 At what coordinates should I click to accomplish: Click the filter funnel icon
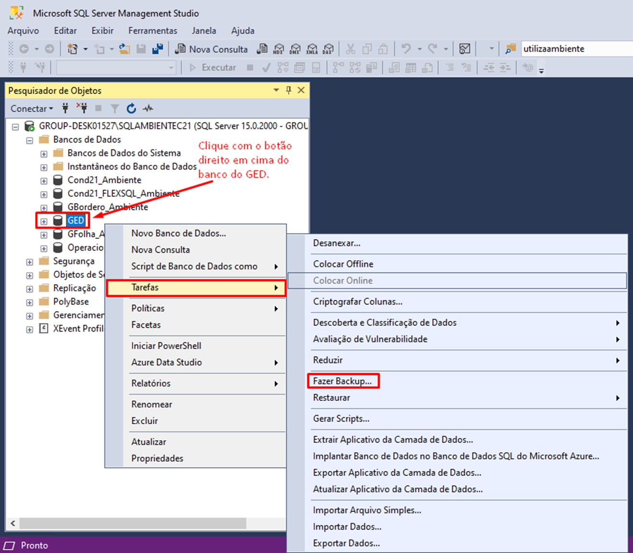pyautogui.click(x=114, y=108)
